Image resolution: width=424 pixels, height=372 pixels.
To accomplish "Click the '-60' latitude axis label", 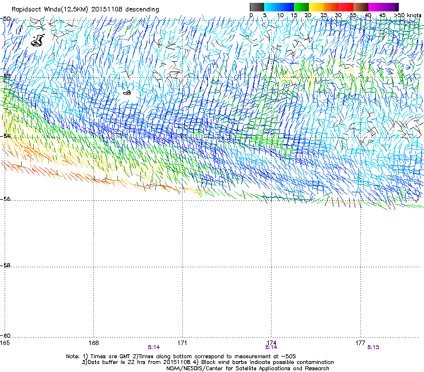I will click(6, 335).
